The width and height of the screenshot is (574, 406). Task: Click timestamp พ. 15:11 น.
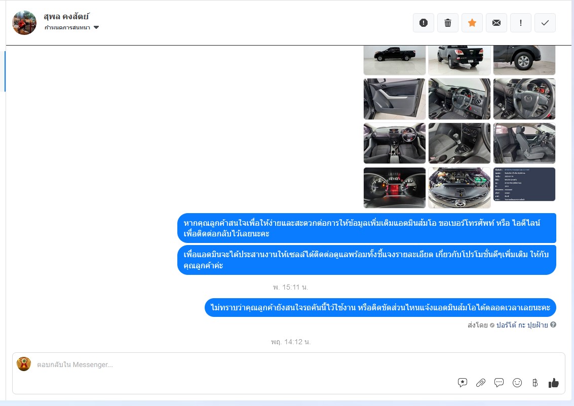tap(291, 287)
